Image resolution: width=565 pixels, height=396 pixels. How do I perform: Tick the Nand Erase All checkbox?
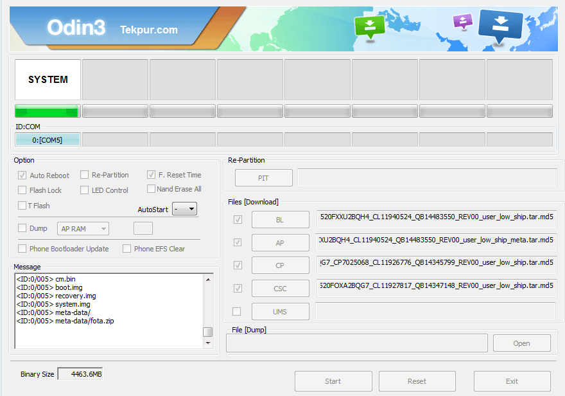coord(151,188)
